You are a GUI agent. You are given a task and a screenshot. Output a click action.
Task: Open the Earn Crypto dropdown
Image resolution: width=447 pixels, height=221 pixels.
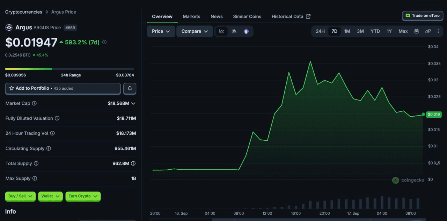pos(83,196)
